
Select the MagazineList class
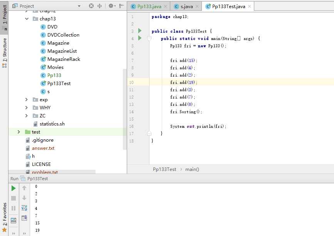(x=62, y=51)
